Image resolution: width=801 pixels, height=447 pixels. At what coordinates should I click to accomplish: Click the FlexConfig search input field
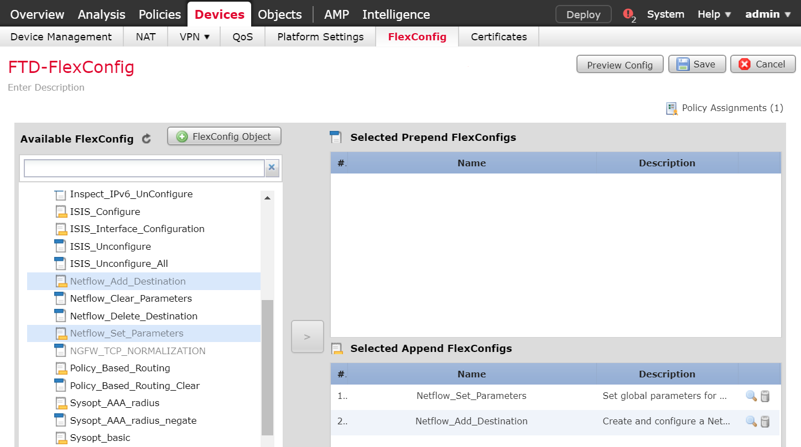(x=144, y=169)
